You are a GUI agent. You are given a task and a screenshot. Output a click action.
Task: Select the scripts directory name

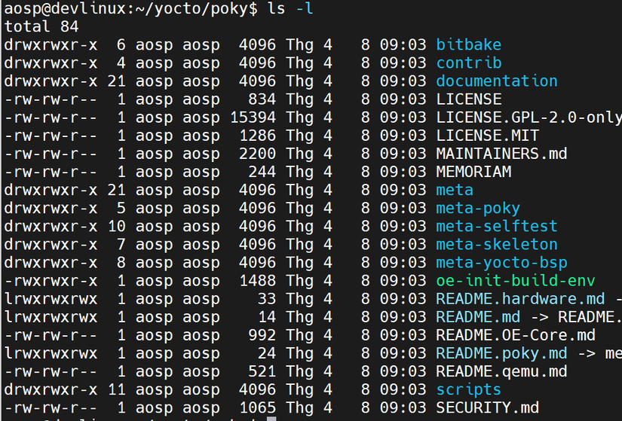[468, 390]
